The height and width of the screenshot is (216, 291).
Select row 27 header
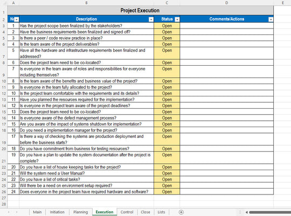(x=4, y=198)
